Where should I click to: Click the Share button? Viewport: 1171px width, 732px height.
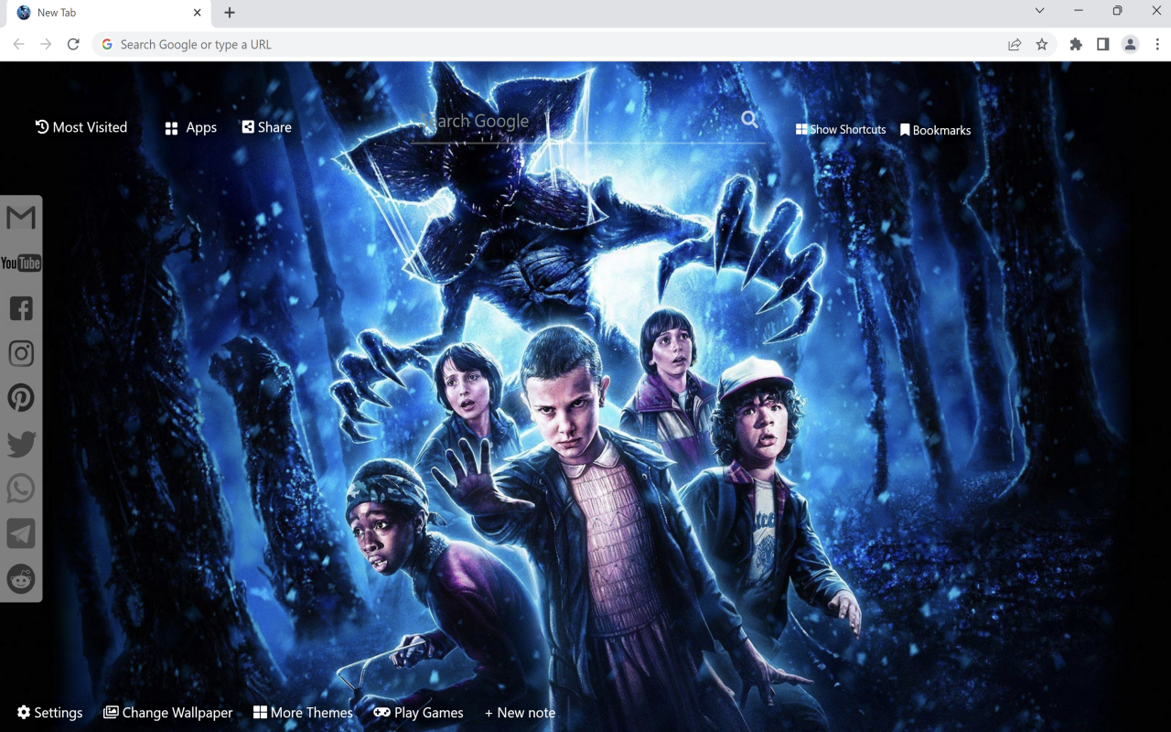(x=267, y=127)
